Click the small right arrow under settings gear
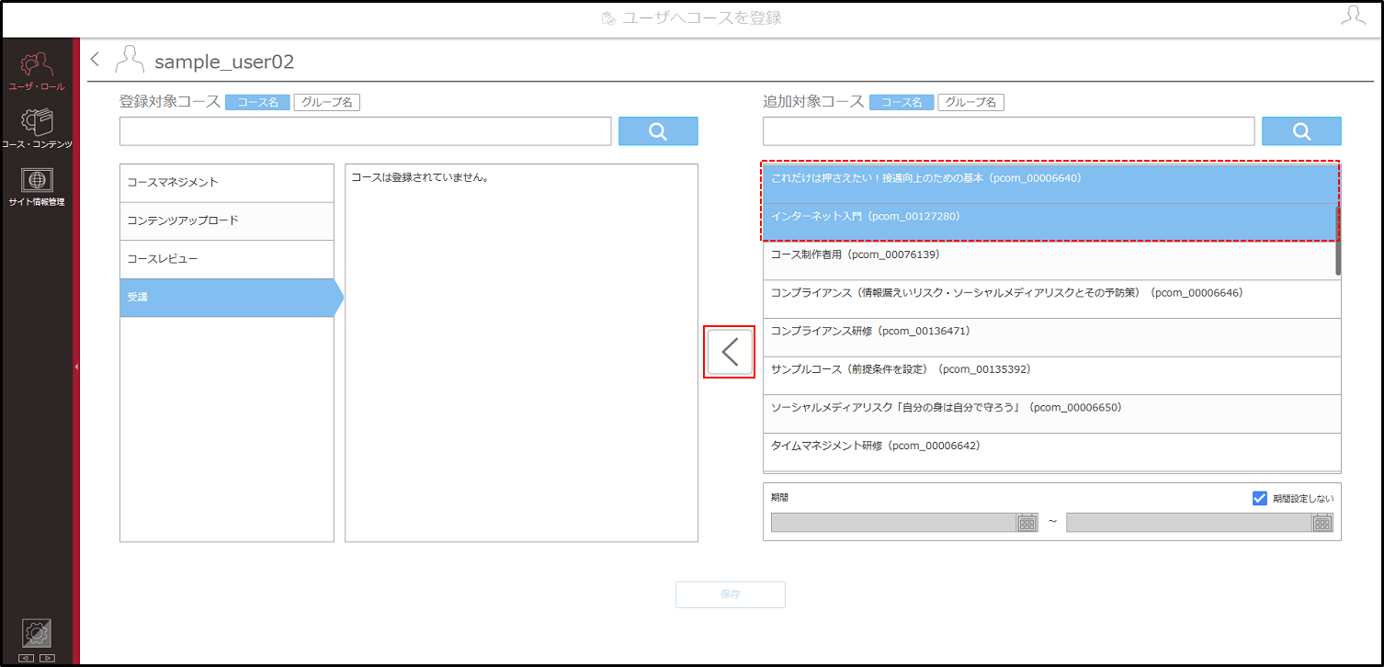 47,658
